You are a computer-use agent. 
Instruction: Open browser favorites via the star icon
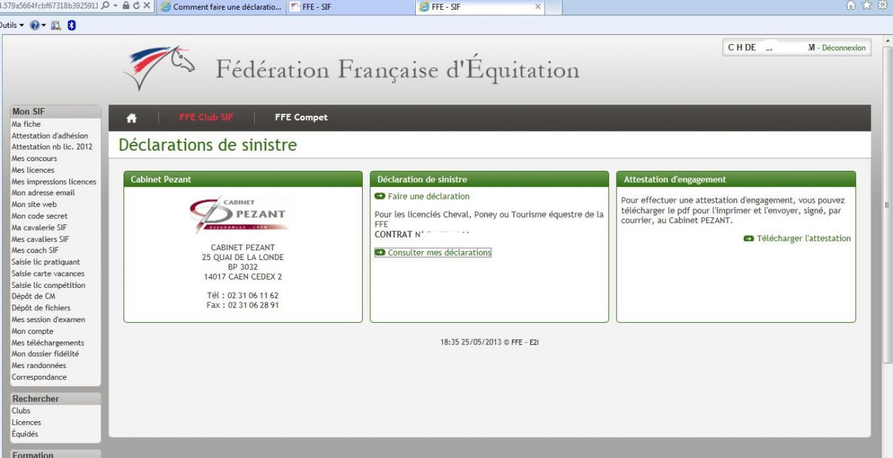coord(866,6)
